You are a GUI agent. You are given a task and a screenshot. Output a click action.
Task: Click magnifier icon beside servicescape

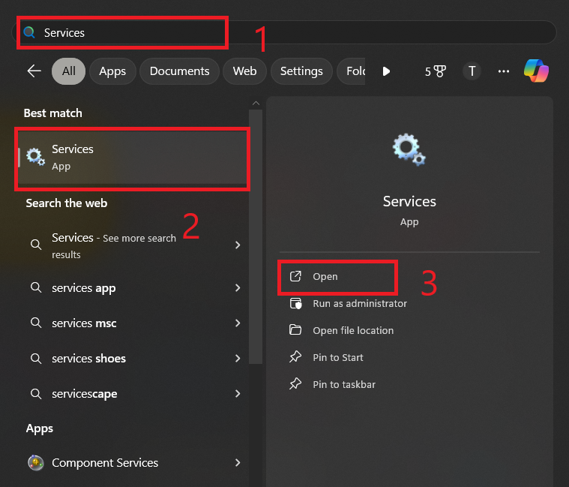[36, 394]
